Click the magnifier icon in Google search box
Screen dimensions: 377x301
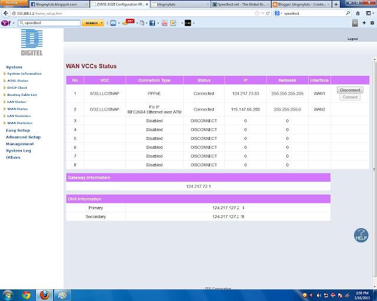click(348, 13)
